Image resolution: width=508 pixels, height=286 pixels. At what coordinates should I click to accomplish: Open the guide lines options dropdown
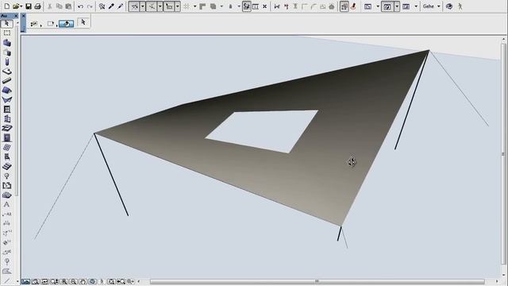click(x=143, y=6)
